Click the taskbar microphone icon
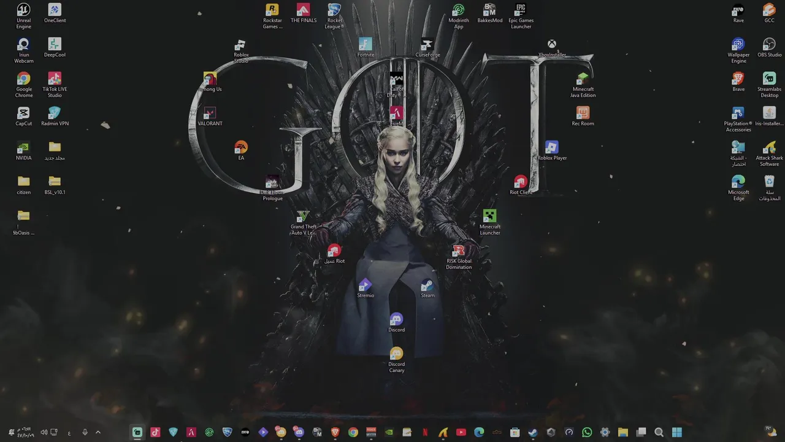Viewport: 785px width, 442px height. [85, 432]
